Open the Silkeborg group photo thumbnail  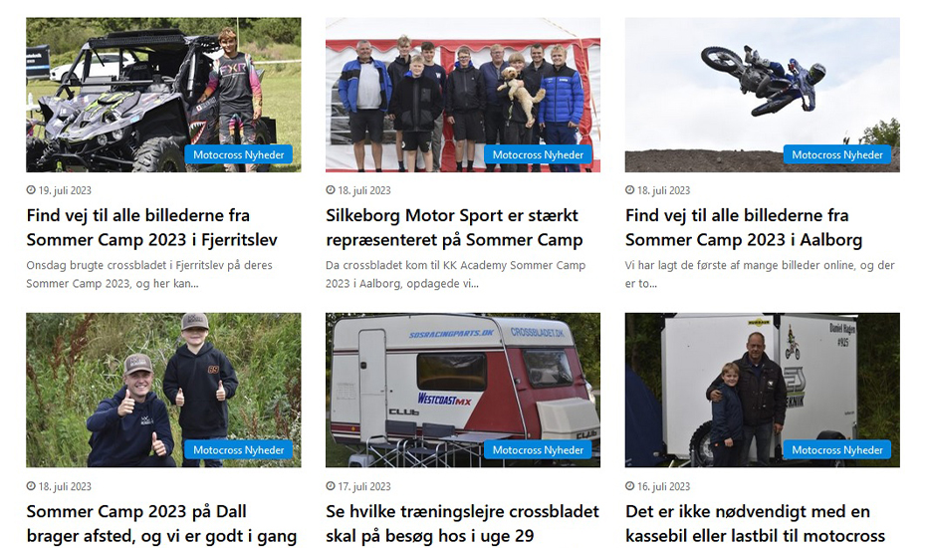pos(463,95)
